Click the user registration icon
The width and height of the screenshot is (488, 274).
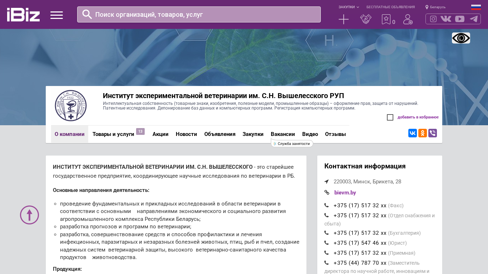tap(408, 19)
